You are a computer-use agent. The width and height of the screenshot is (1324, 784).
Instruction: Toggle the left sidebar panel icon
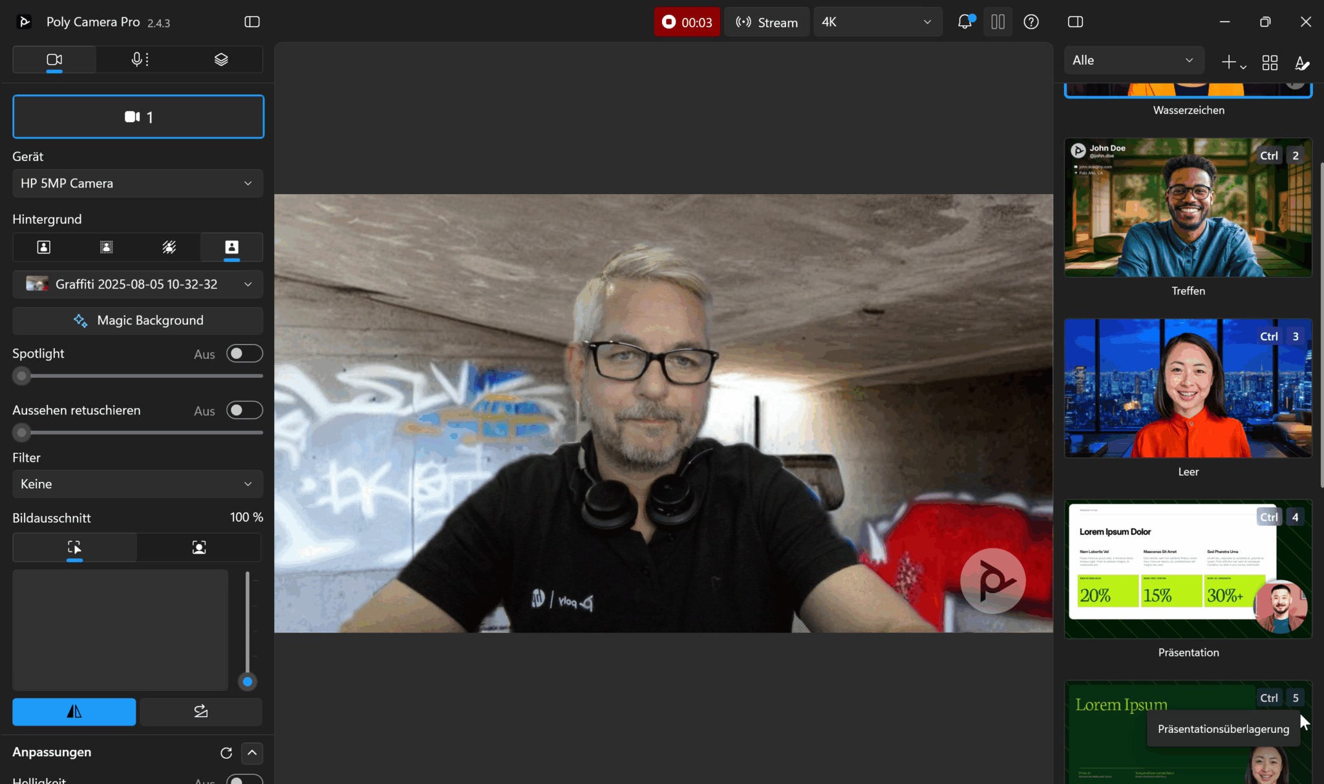252,22
